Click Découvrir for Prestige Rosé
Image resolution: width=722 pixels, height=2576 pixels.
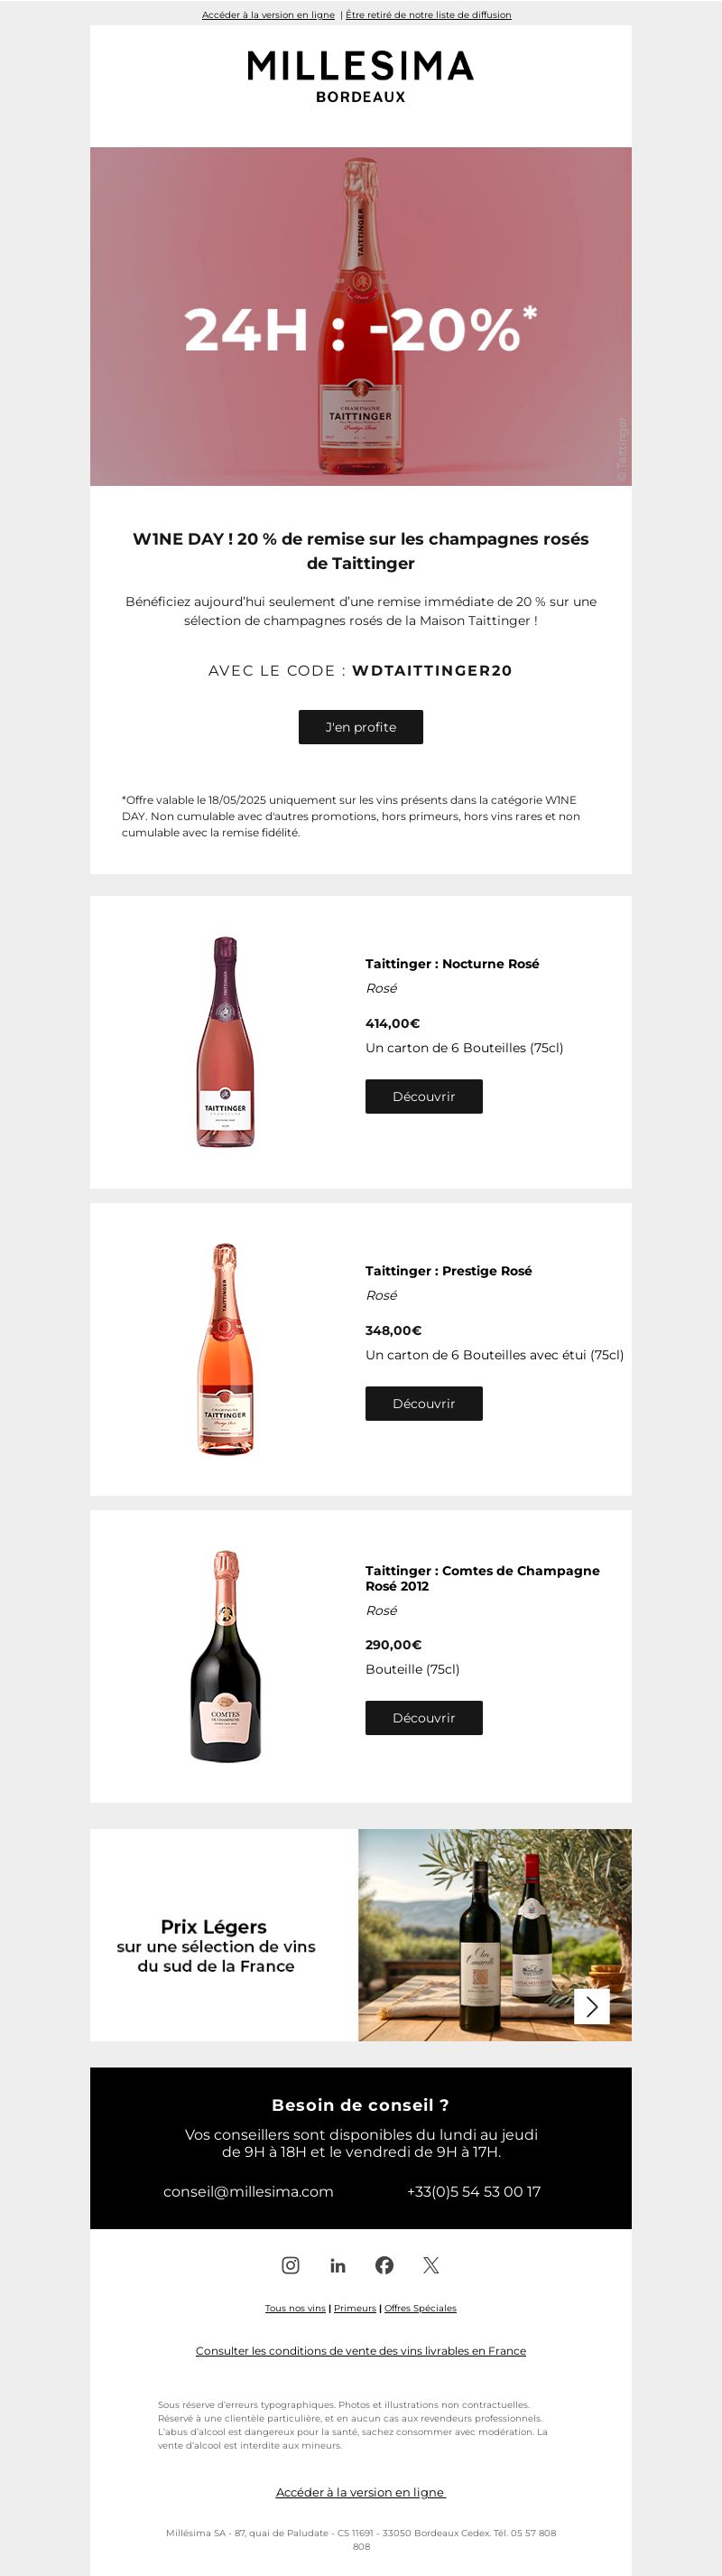point(423,1403)
